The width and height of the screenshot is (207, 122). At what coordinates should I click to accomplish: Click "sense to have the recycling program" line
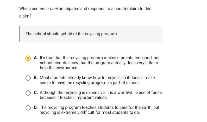pyautogui.click(x=90, y=83)
